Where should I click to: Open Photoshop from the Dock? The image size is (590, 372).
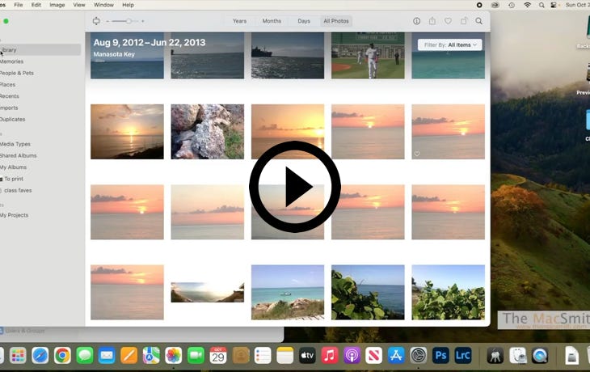[440, 356]
